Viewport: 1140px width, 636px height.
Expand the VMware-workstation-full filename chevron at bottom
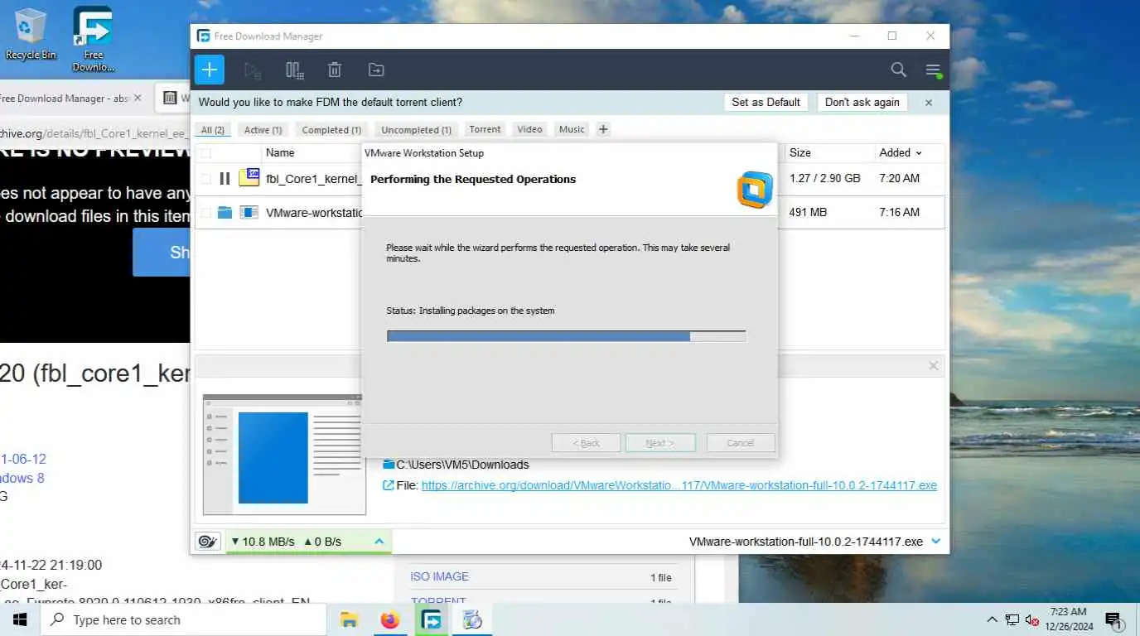(x=936, y=542)
